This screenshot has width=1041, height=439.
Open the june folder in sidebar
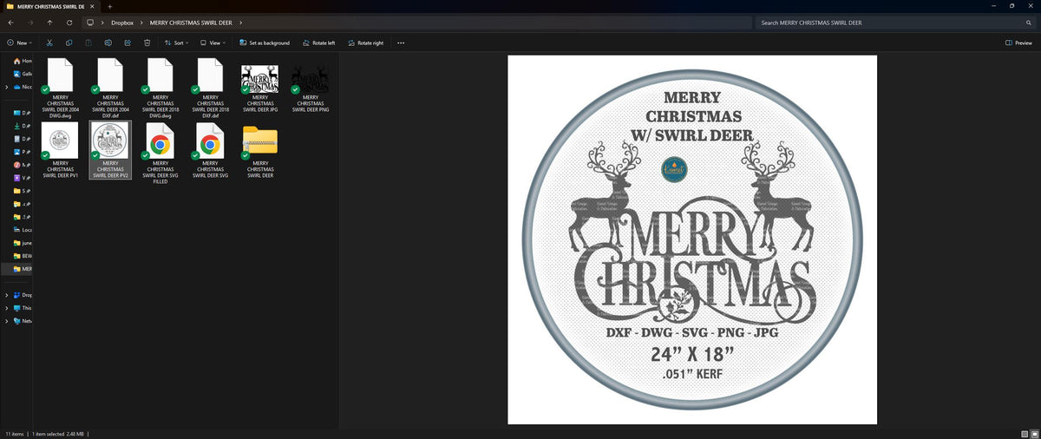(x=23, y=243)
